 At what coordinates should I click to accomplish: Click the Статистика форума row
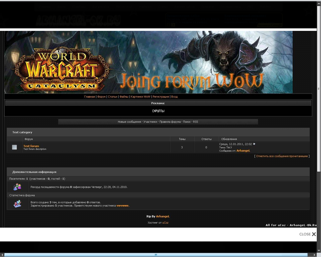(158, 195)
